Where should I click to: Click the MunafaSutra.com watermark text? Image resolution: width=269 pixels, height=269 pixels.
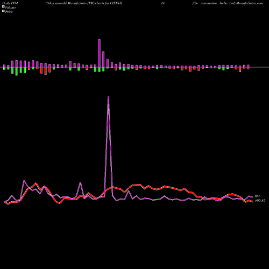(x=250, y=3)
